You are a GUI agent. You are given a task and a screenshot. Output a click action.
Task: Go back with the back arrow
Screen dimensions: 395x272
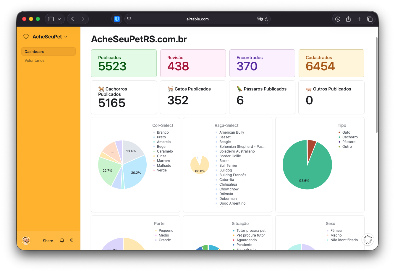click(72, 19)
